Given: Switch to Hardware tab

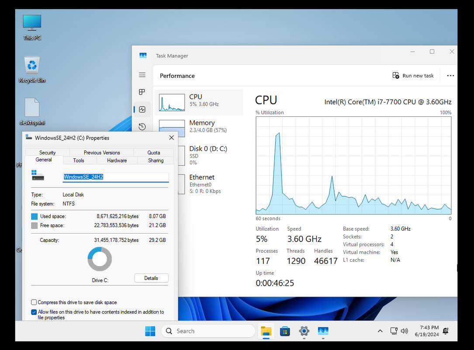Looking at the screenshot, I should [x=117, y=161].
